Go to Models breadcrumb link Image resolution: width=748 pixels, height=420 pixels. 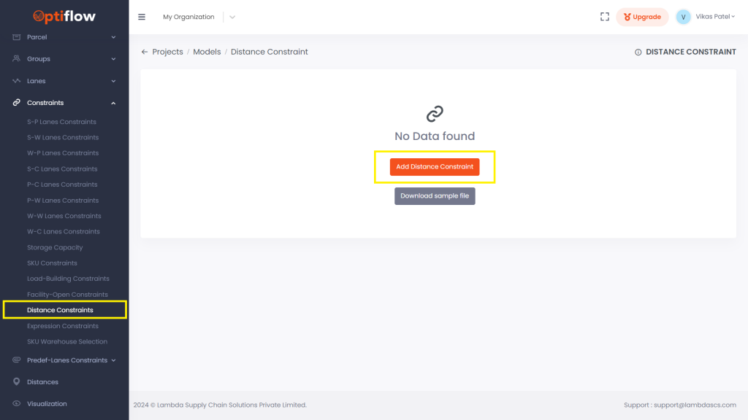coord(207,52)
